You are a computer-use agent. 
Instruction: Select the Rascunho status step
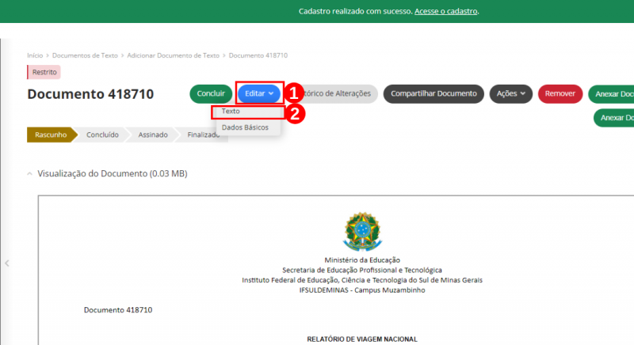(51, 135)
